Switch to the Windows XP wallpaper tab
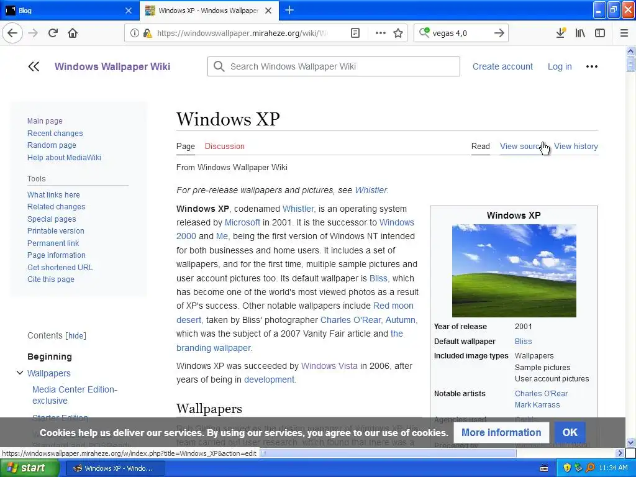This screenshot has width=636, height=477. (x=209, y=11)
